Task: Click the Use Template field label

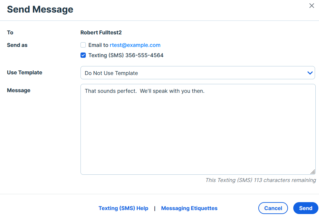Action: point(25,73)
